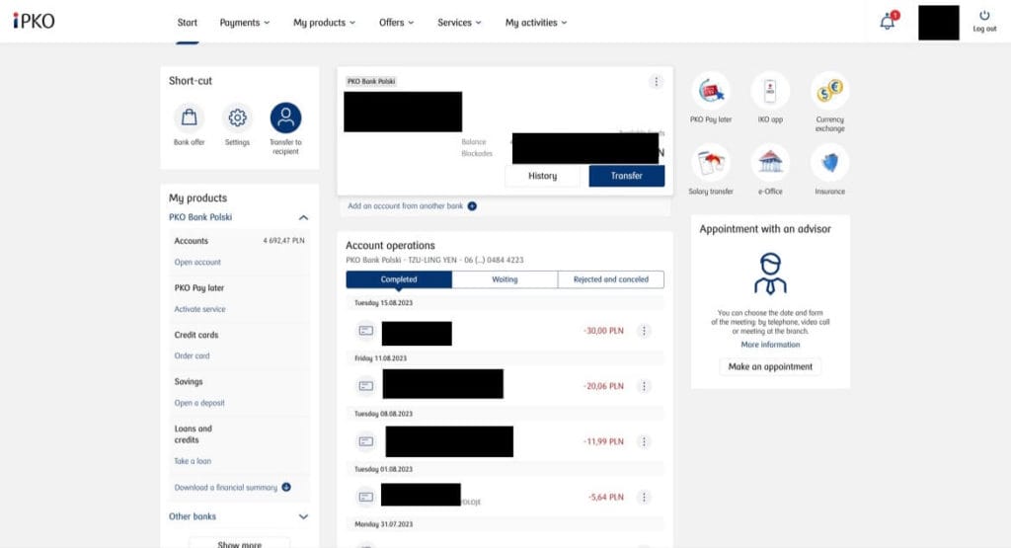Click the Log out power icon
1011x548 pixels.
(984, 16)
